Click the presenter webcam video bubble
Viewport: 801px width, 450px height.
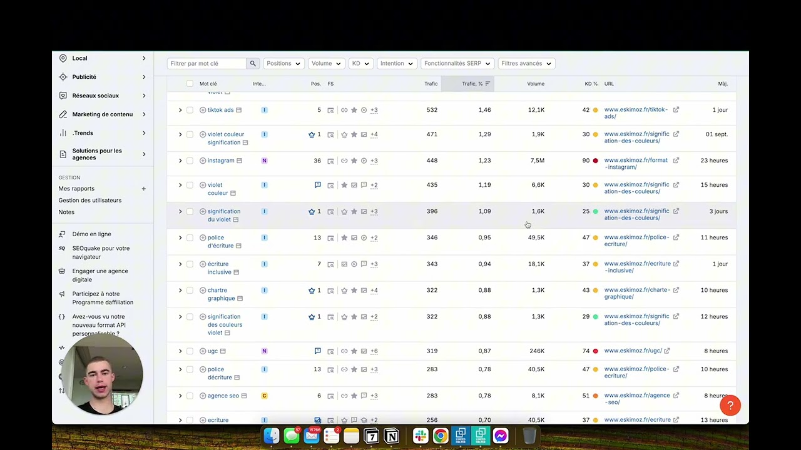[x=103, y=375]
